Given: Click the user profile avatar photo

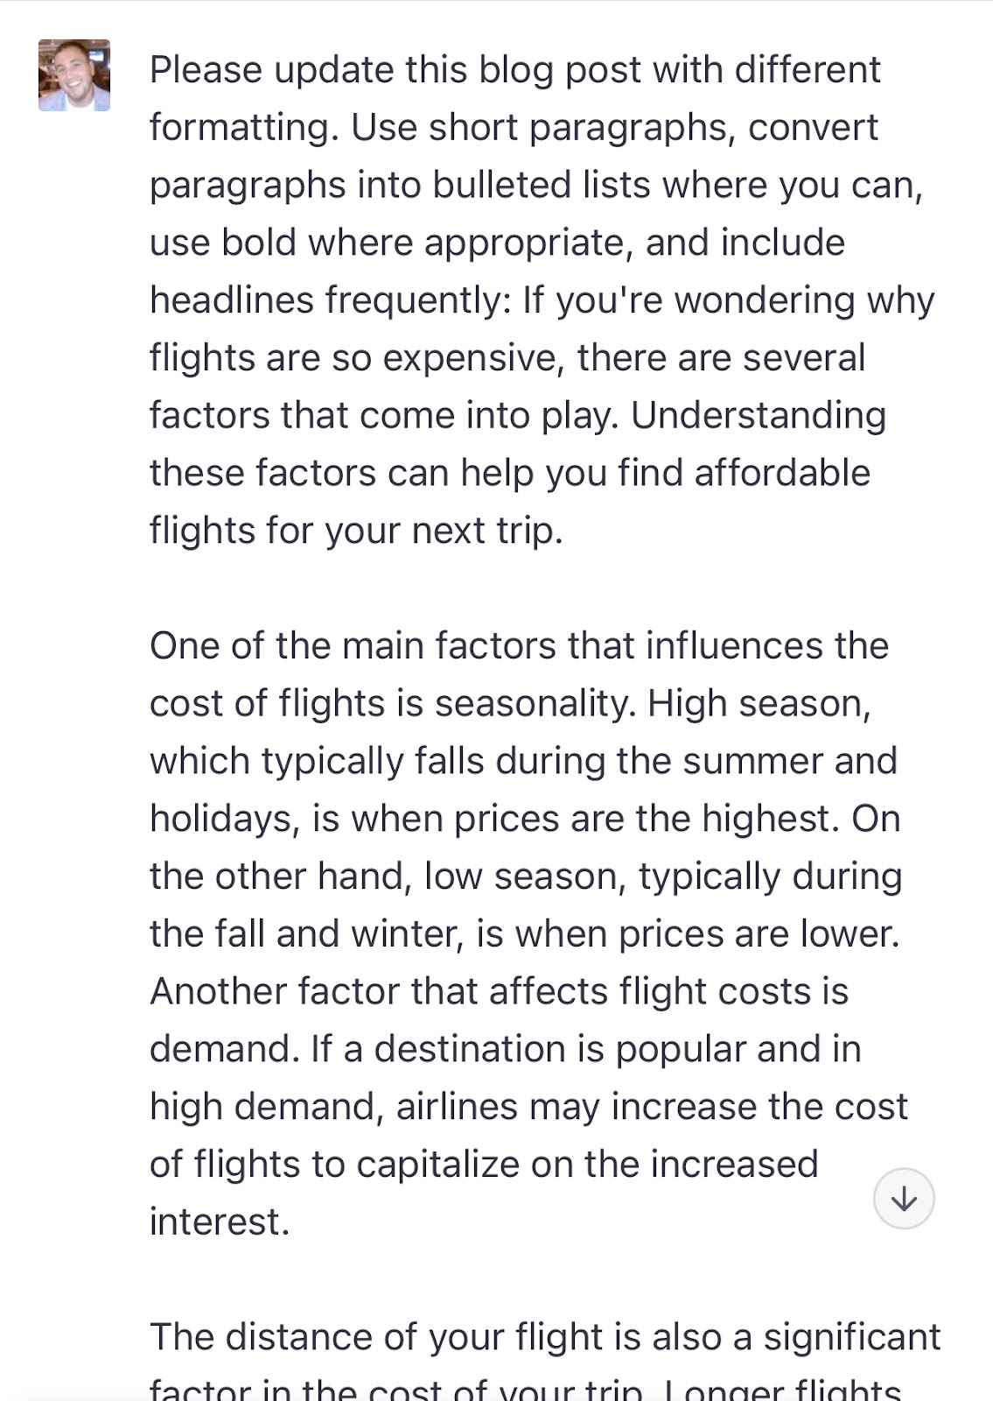Looking at the screenshot, I should pyautogui.click(x=74, y=75).
